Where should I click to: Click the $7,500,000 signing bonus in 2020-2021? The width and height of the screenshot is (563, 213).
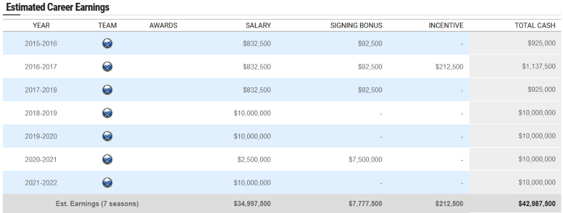point(365,159)
